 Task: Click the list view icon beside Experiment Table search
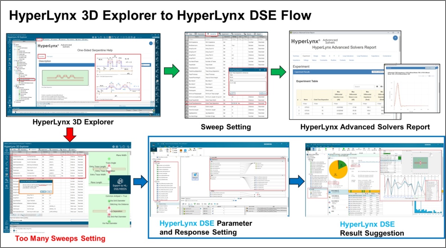point(377,86)
